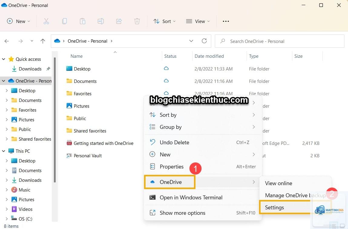Screen dimensions: 348x229
Task: Open Sort by submenu in context menu
Action: (203, 115)
